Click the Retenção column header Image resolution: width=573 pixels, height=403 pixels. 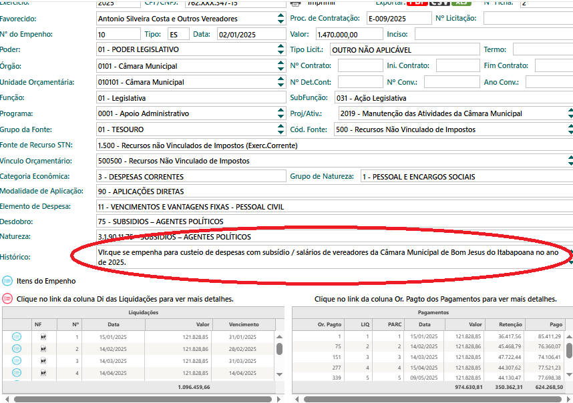(x=511, y=324)
